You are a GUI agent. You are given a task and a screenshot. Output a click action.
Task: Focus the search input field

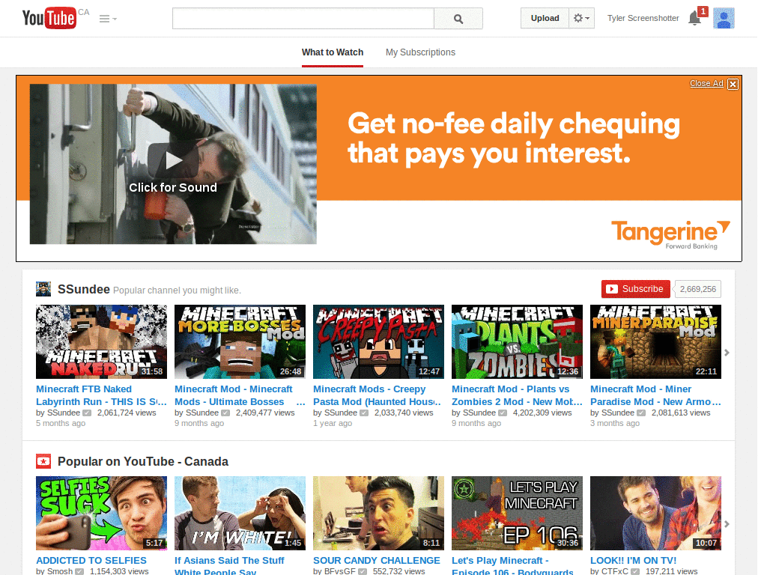(x=303, y=19)
